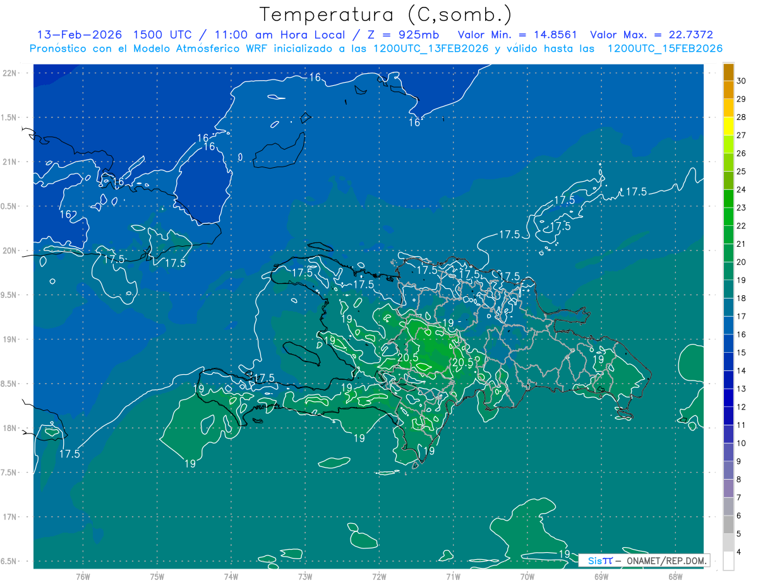Click the color scale label '25'
This screenshot has height=585, width=758.
742,172
